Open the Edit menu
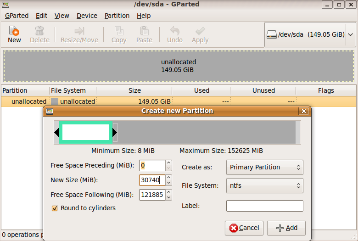Viewport: 358px width, 241px height. [x=41, y=16]
